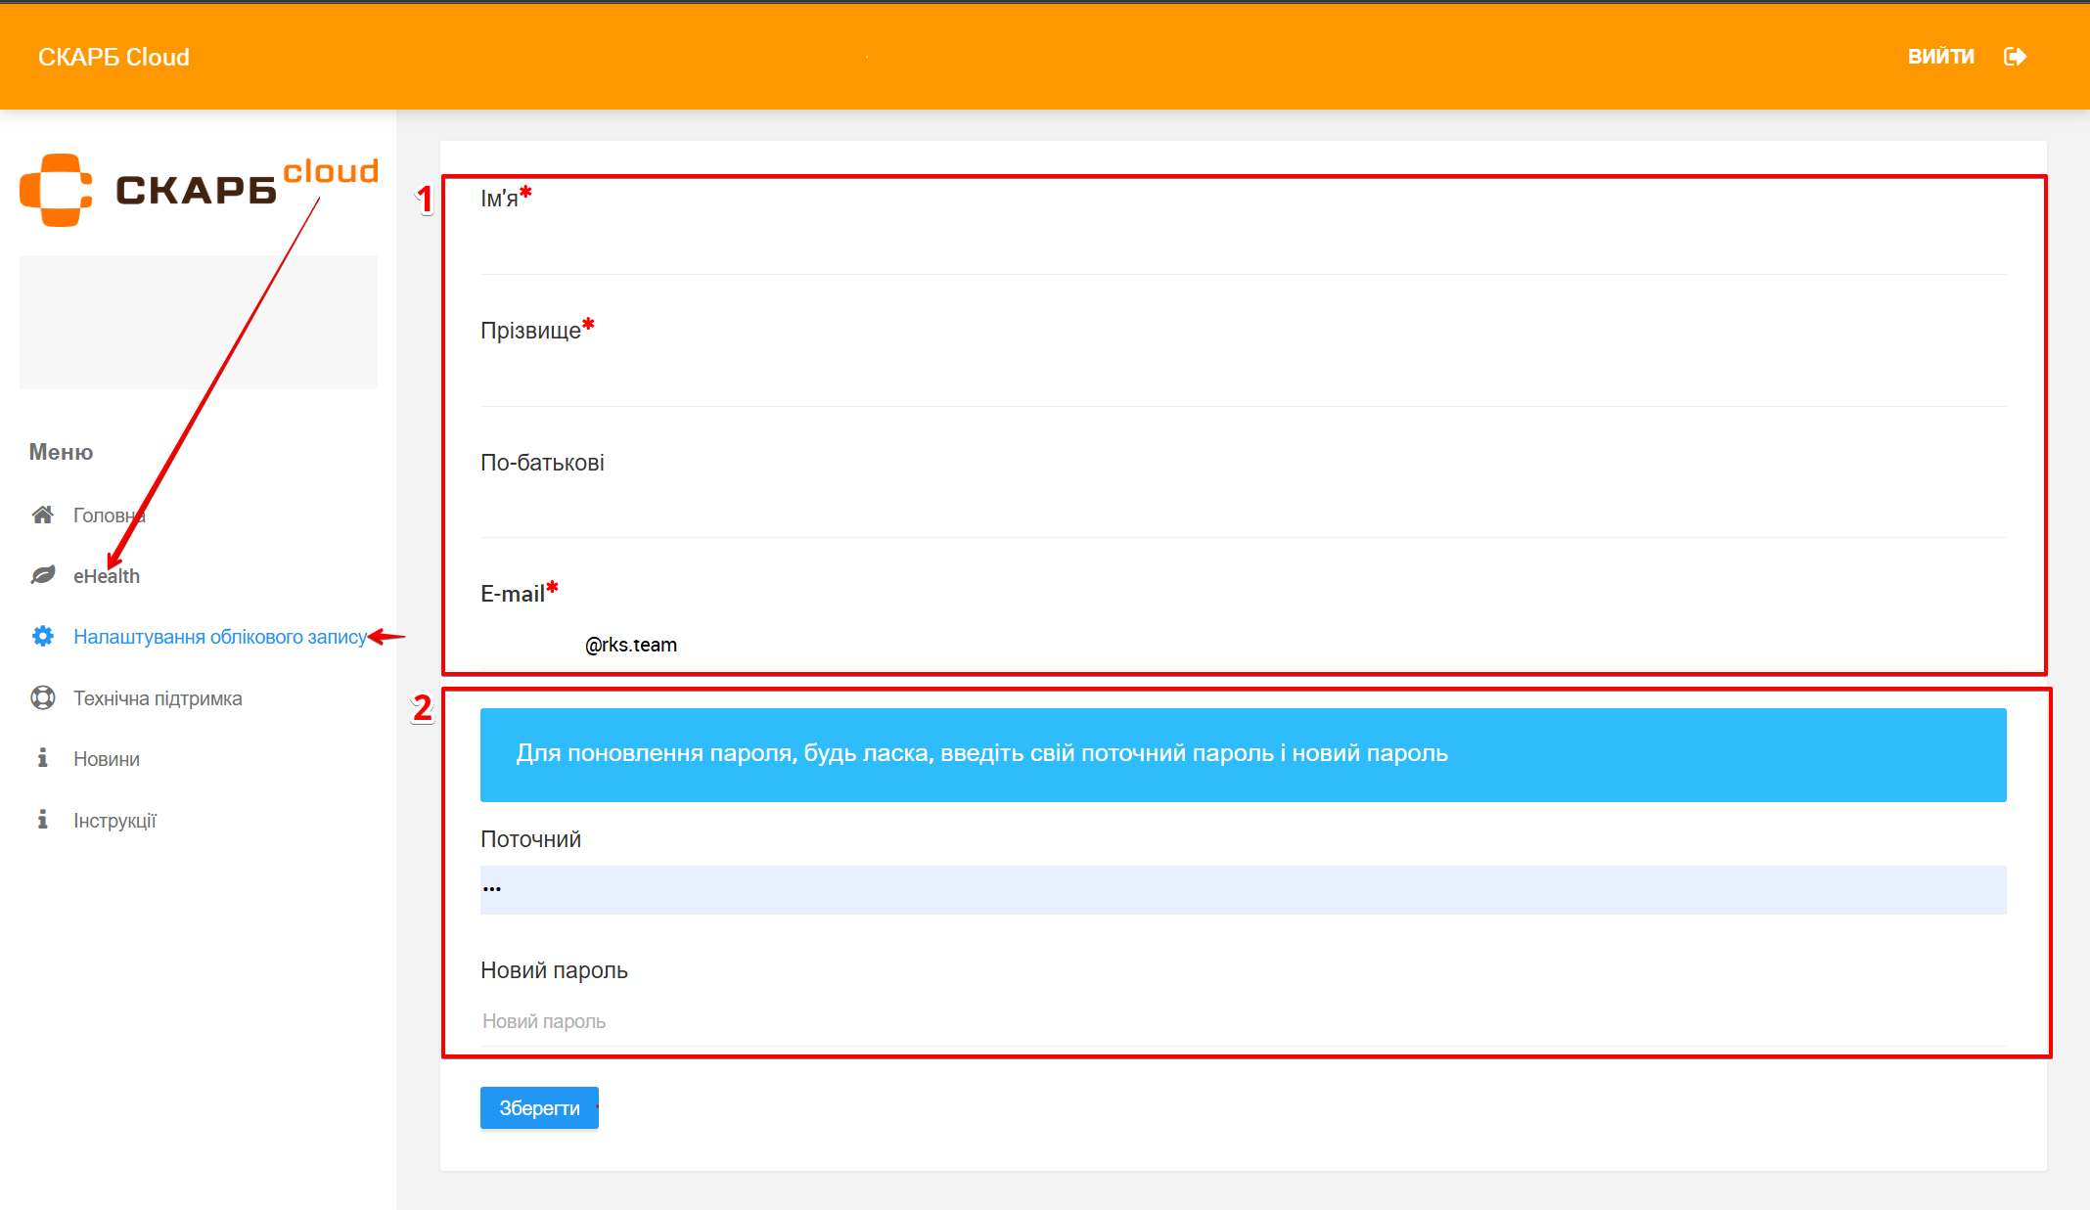Open the Новини section
Viewport: 2090px width, 1210px height.
[107, 759]
